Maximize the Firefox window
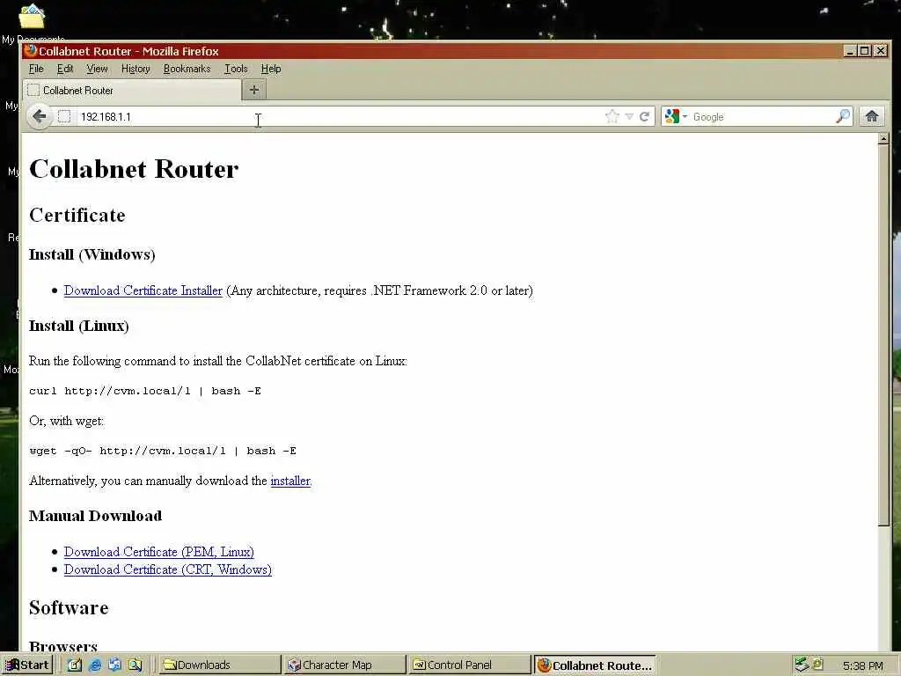Viewport: 901px width, 676px height. tap(865, 50)
